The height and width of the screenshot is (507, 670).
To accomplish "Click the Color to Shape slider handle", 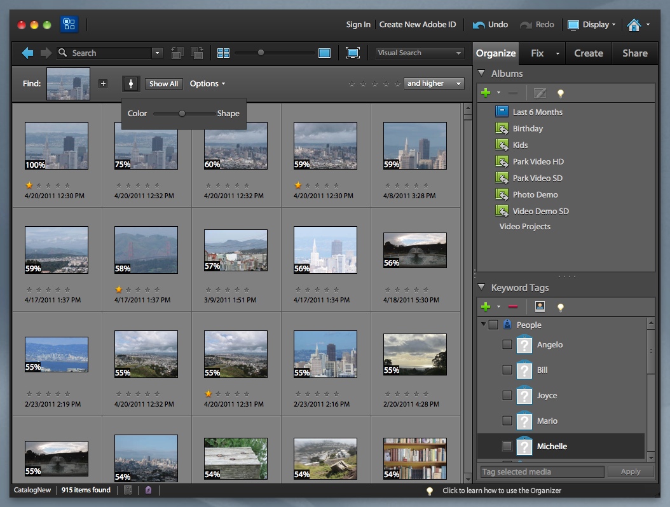I will click(182, 114).
